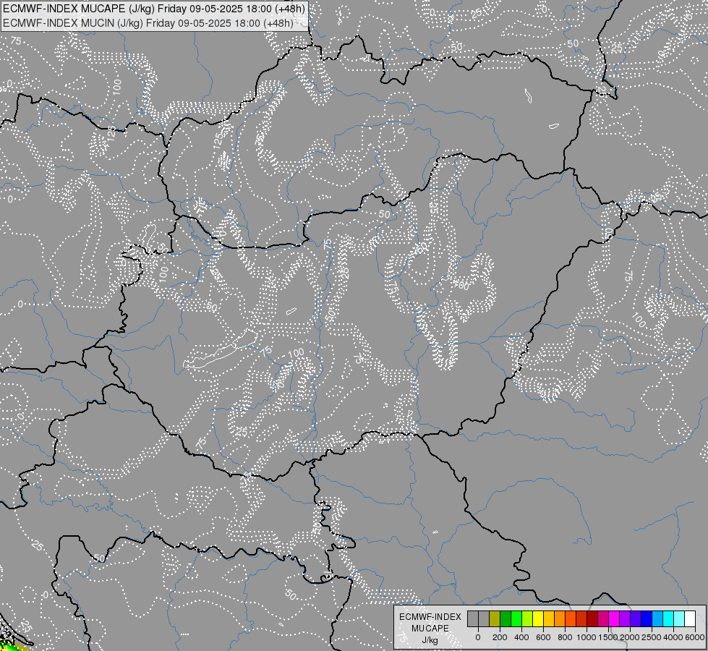708x651 pixels.
Task: Select the bright cyan legend swatch
Action: click(x=669, y=618)
